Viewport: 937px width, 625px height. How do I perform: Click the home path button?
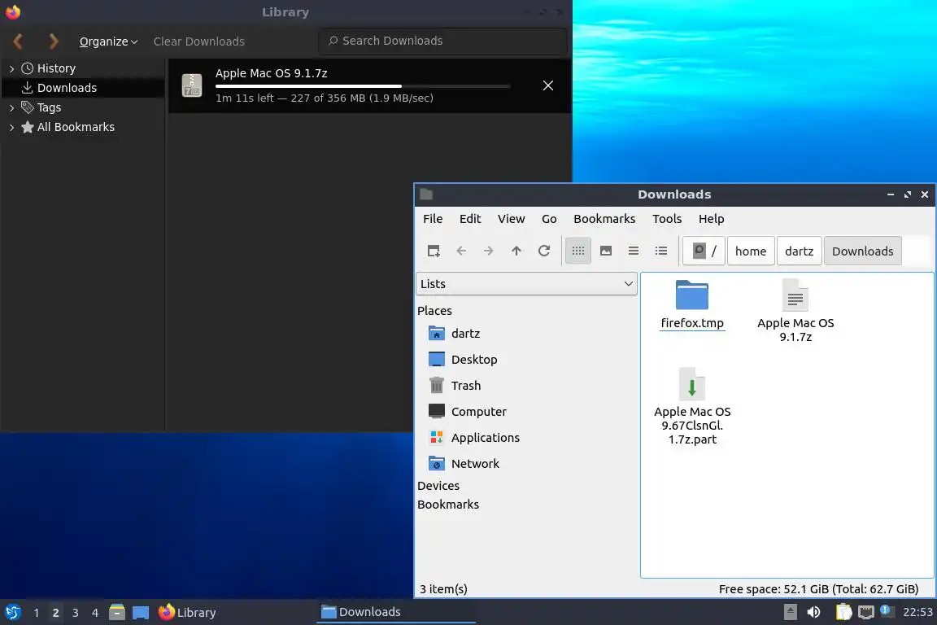(x=751, y=251)
